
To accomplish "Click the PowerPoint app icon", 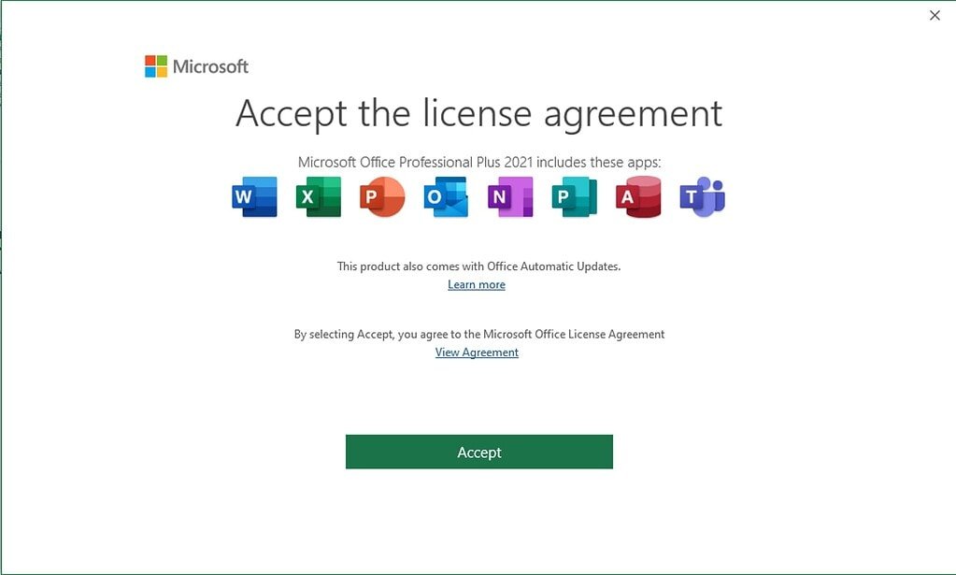I will (382, 196).
